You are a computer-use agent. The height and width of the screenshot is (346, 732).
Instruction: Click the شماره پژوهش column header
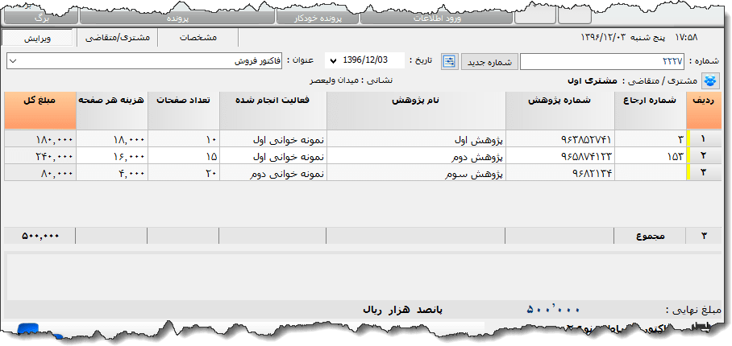click(x=559, y=110)
